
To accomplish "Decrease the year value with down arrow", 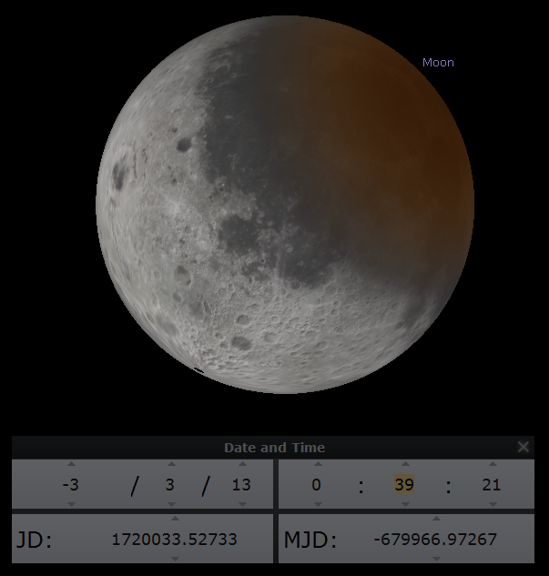I will click(x=71, y=504).
